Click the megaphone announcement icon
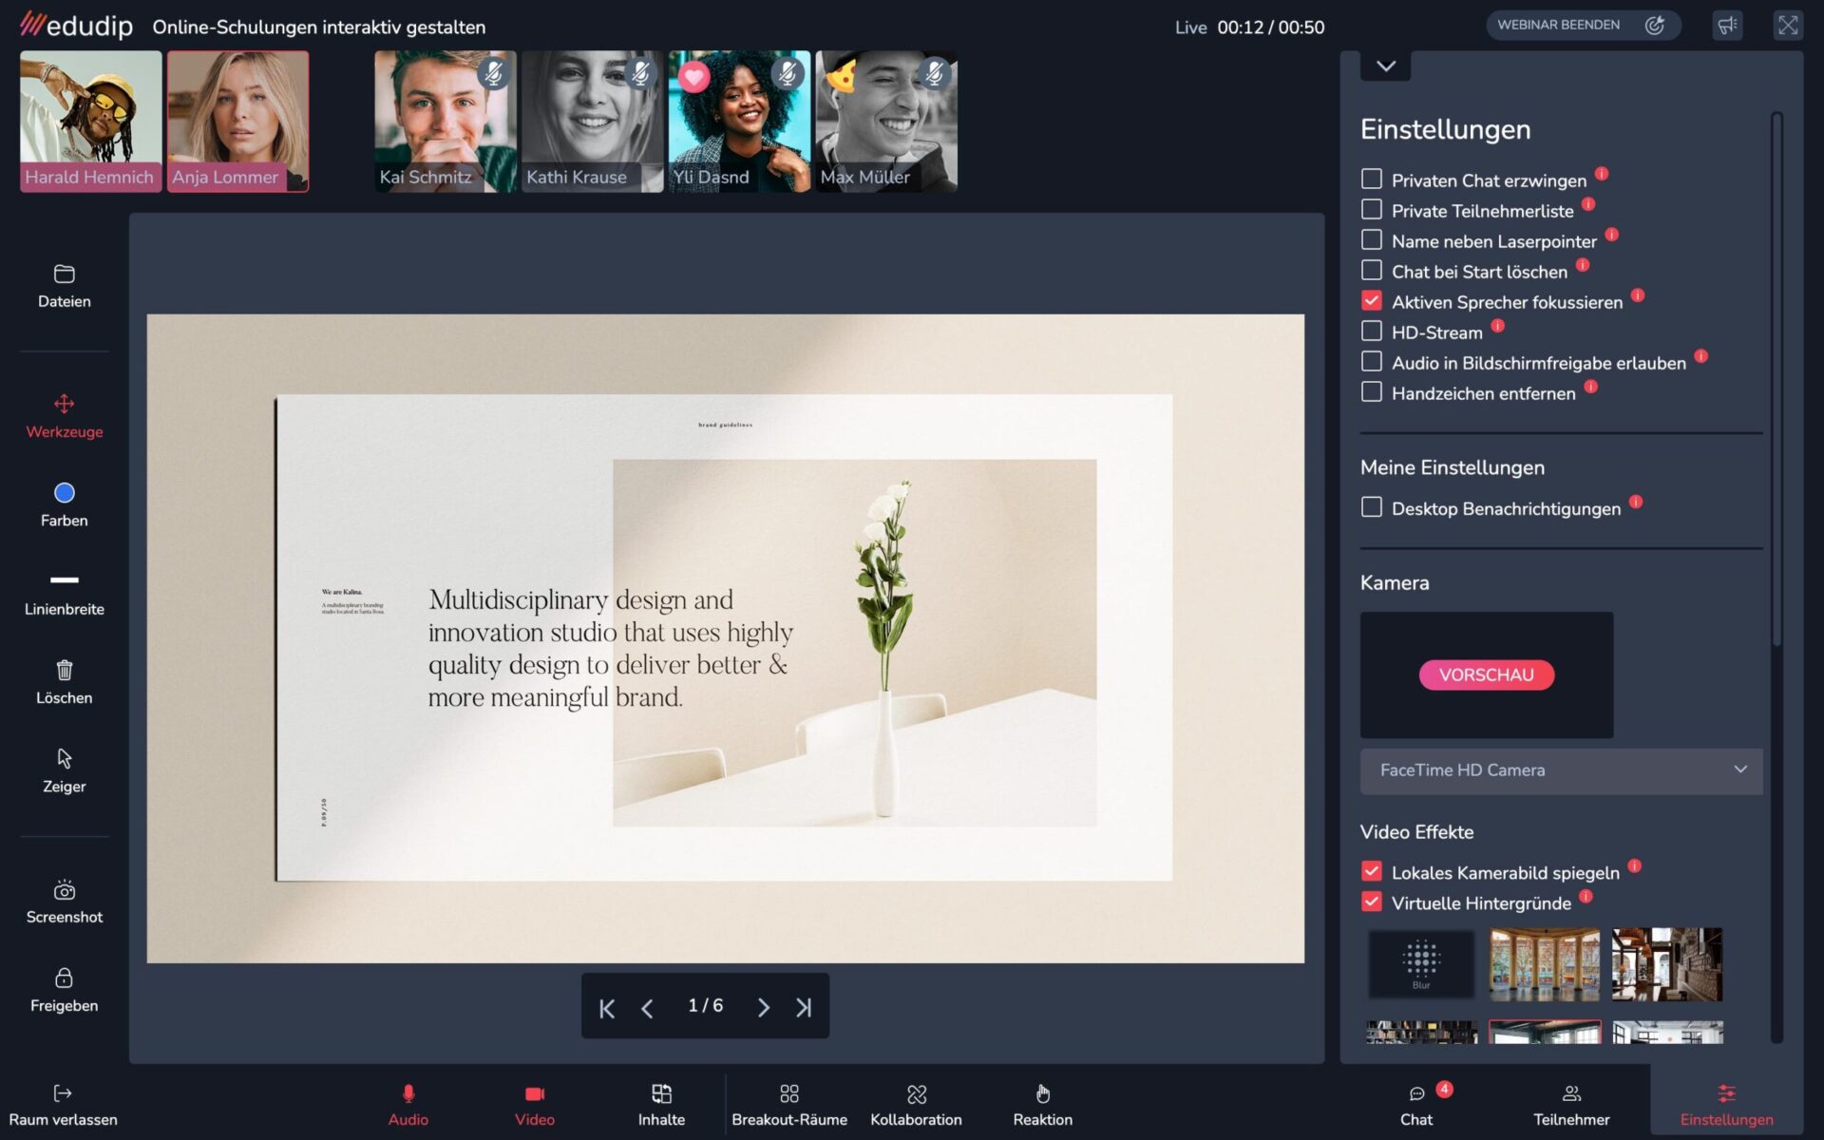This screenshot has height=1140, width=1824. tap(1727, 26)
